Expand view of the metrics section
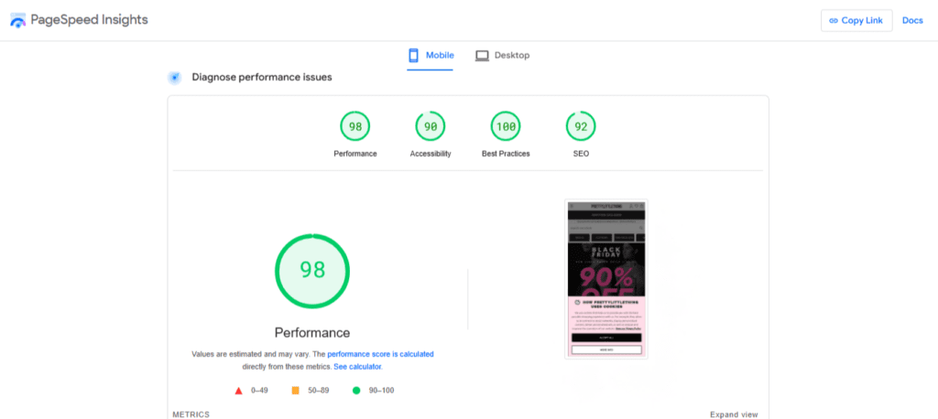Image resolution: width=938 pixels, height=419 pixels. click(x=734, y=414)
